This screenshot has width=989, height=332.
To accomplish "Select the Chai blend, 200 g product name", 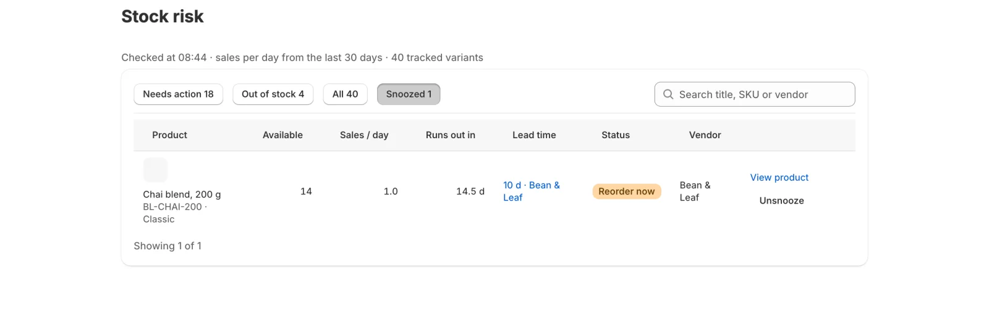I will (x=182, y=194).
